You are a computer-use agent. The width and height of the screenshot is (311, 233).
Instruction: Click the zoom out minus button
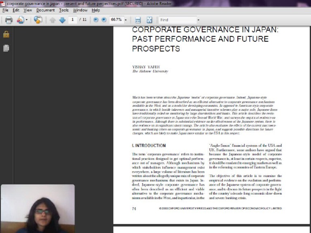click(x=96, y=20)
